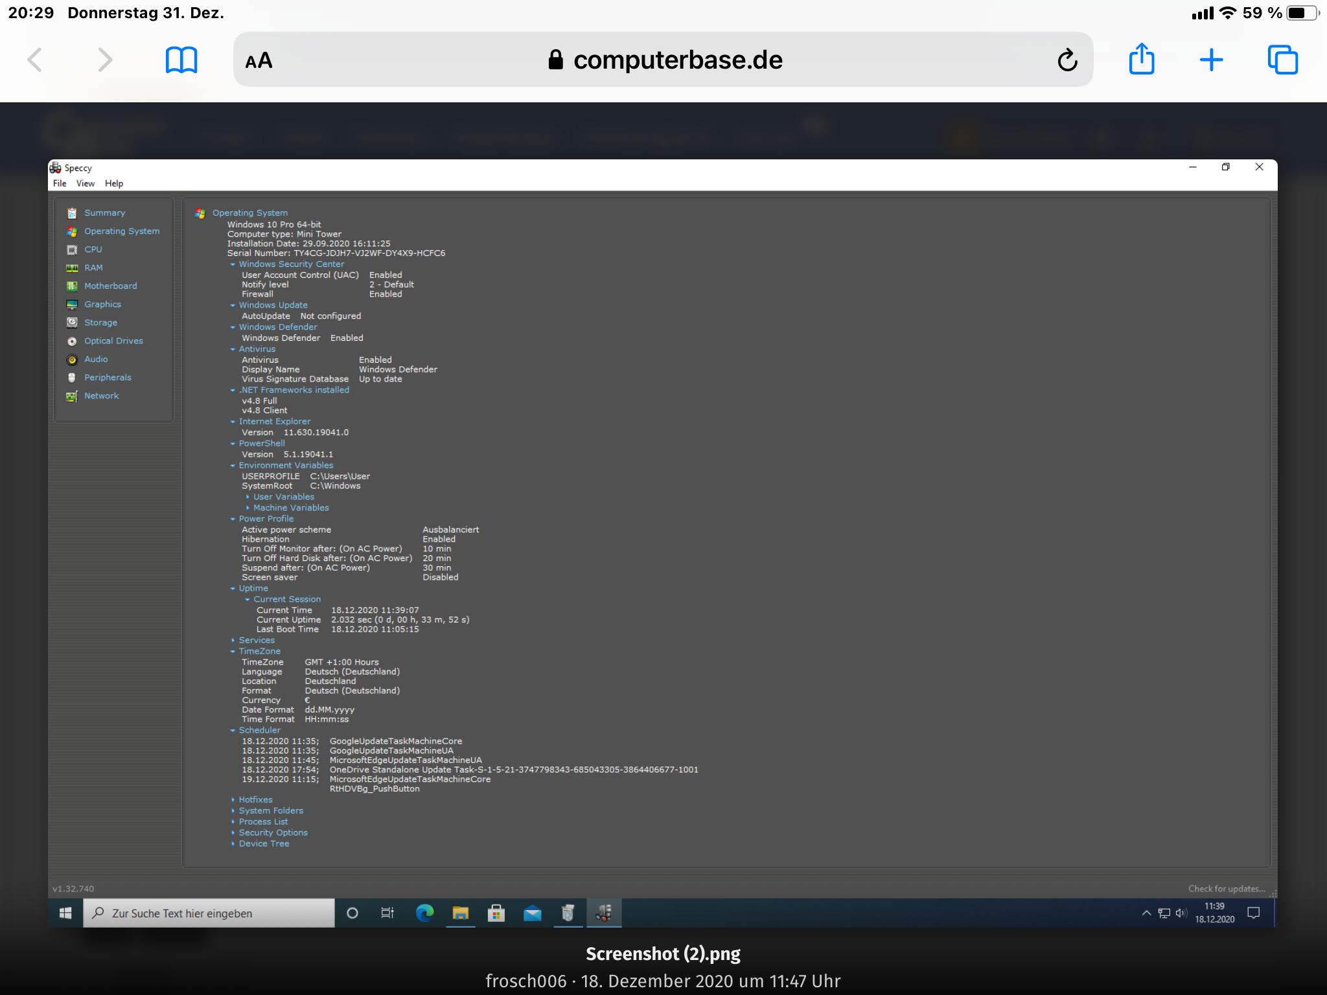Click the Windows taskbar search field
The height and width of the screenshot is (995, 1327).
209,913
